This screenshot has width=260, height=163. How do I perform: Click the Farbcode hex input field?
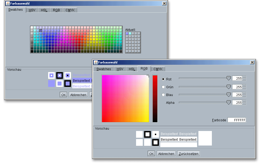(237, 120)
